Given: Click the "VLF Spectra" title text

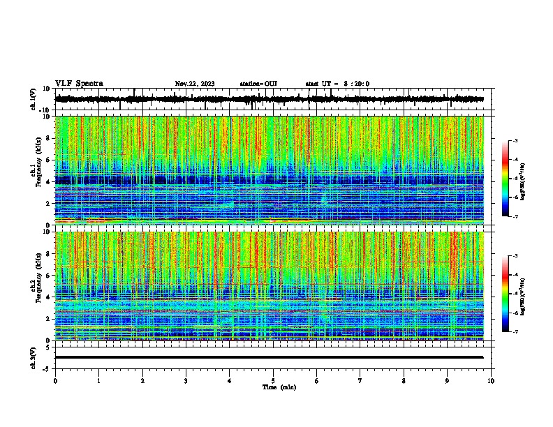Looking at the screenshot, I should tap(79, 84).
